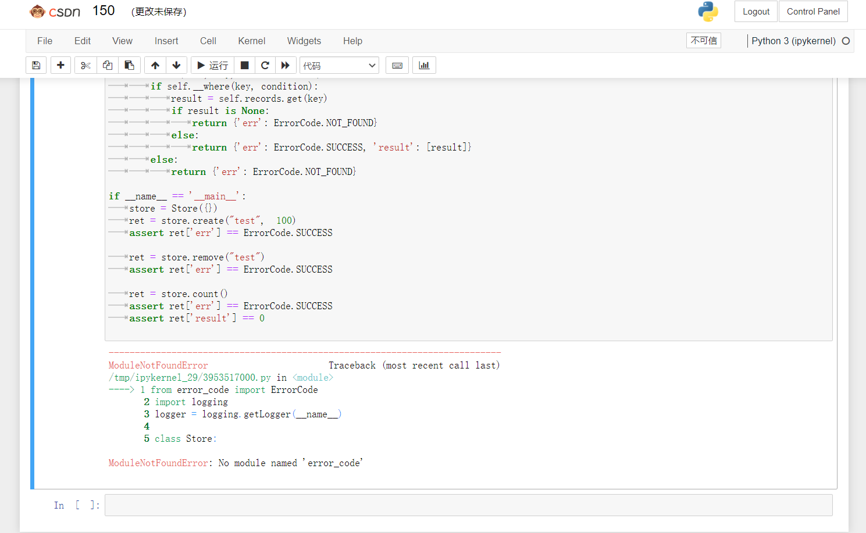Open the View menu
Image resolution: width=866 pixels, height=533 pixels.
(x=122, y=41)
